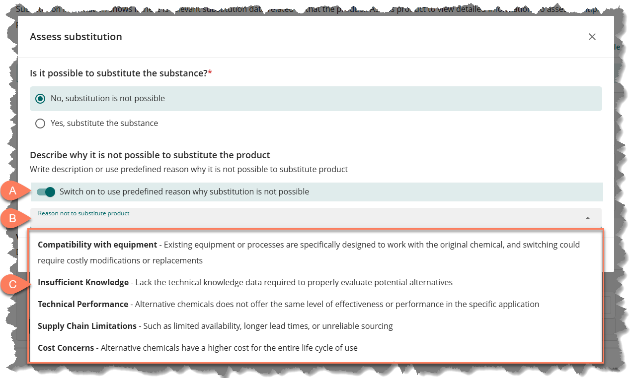Toggle off the predefined reason switch
630x378 pixels.
(46, 192)
